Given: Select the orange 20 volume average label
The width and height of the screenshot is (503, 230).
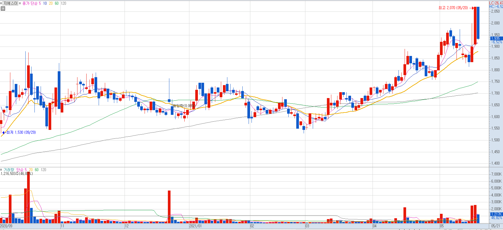Looking at the screenshot, I should click(x=31, y=170).
